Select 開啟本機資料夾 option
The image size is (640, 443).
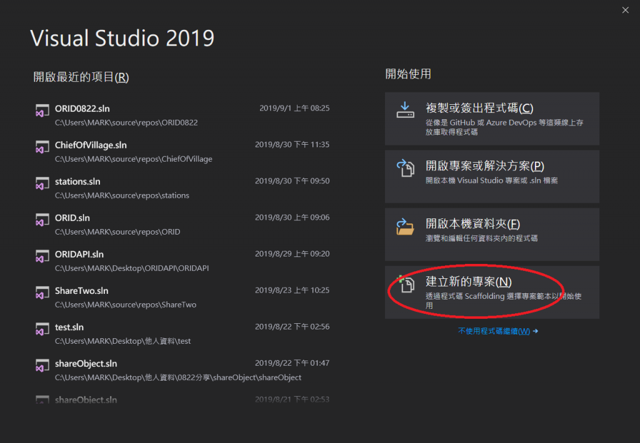[x=492, y=235]
